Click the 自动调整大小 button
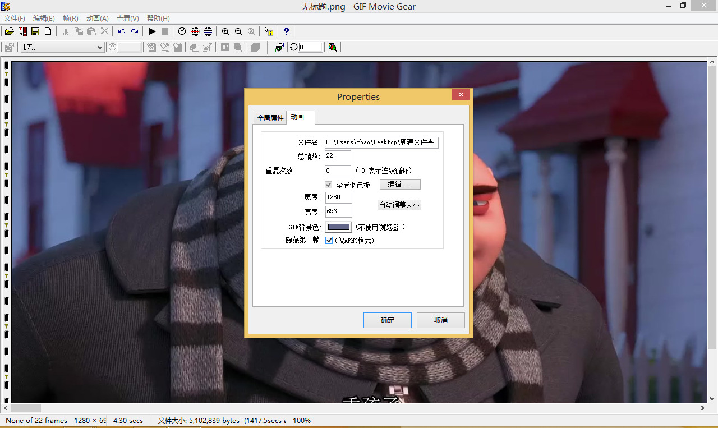The width and height of the screenshot is (718, 428). tap(399, 205)
